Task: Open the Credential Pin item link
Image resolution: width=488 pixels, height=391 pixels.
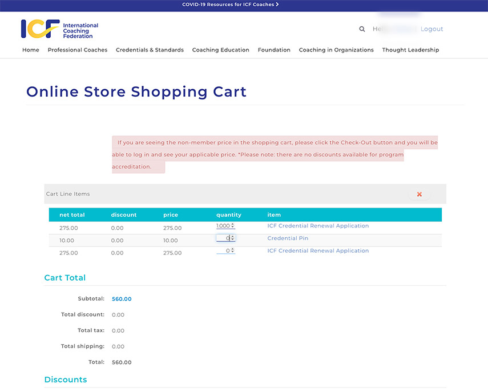Action: tap(288, 238)
